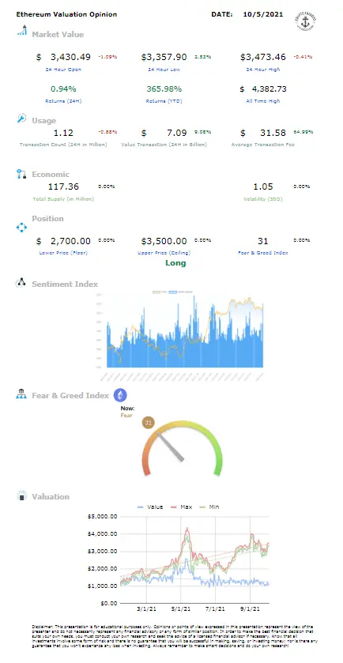Click the 1.12 transaction count value

point(63,134)
